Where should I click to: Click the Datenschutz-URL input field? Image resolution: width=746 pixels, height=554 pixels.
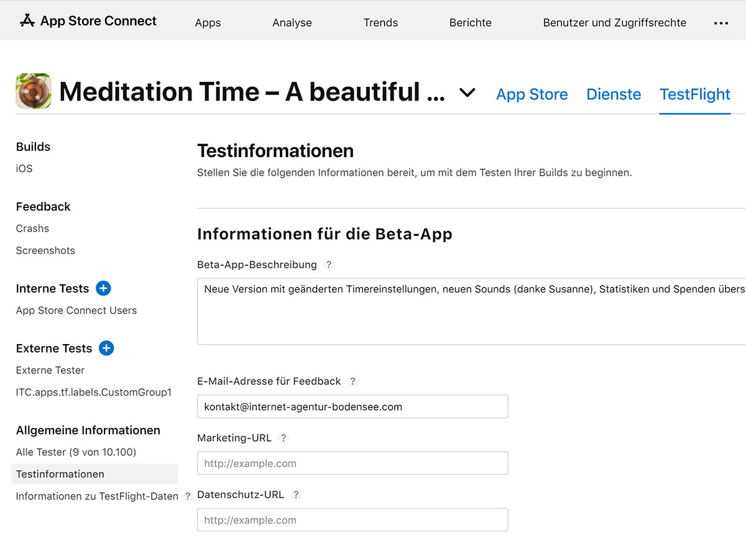pos(352,520)
